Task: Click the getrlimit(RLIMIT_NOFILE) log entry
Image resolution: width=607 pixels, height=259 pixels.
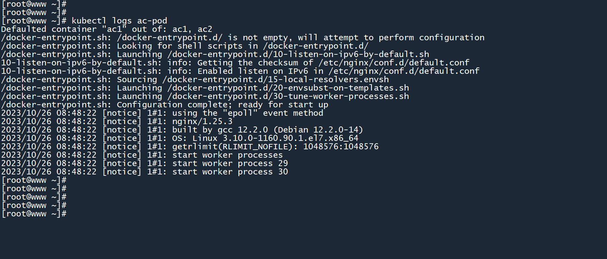Action: click(x=275, y=147)
